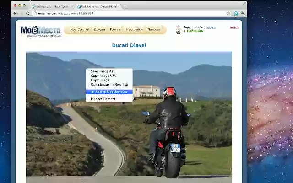This screenshot has height=183, width=293.
Task: Select Add to MoeMesto.ru menu entry
Action: click(109, 91)
